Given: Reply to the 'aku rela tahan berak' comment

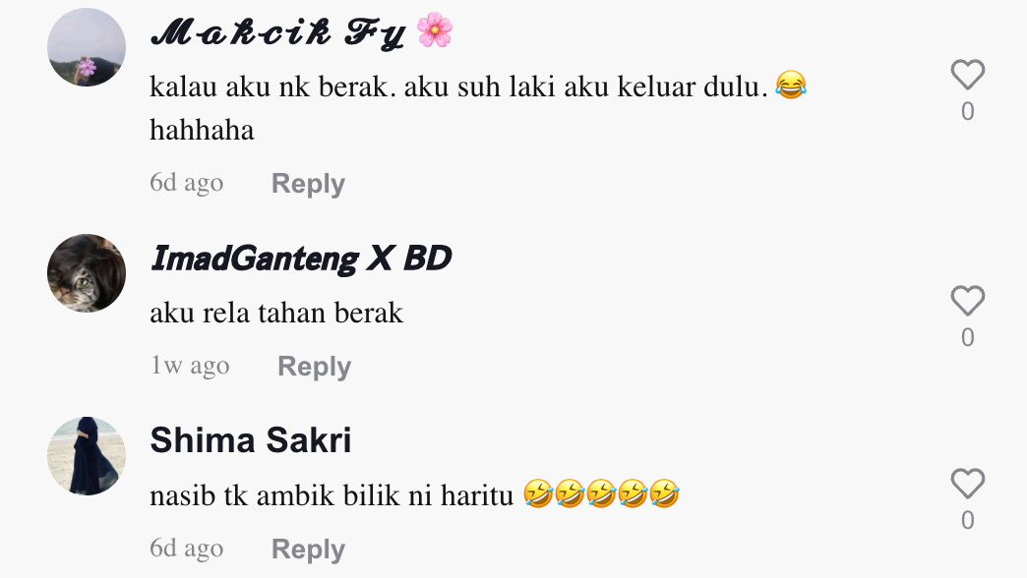Looking at the screenshot, I should coord(315,366).
